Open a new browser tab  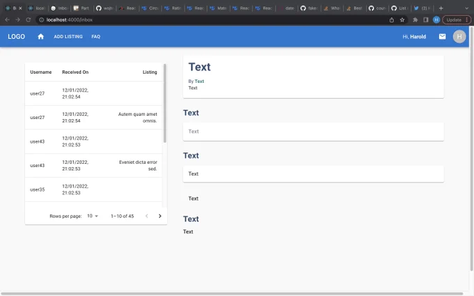click(441, 8)
